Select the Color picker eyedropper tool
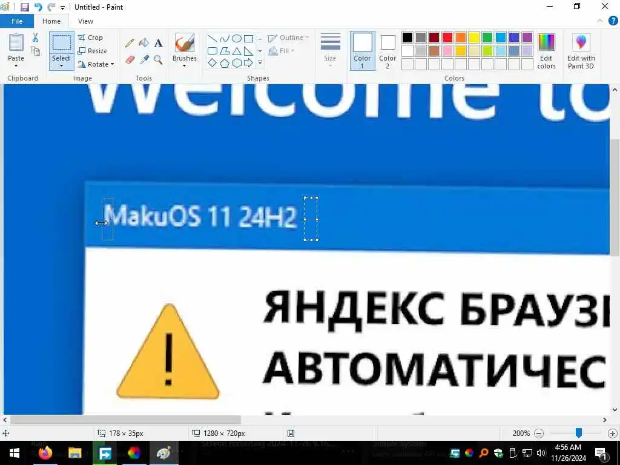Screen dimensions: 620x465 pos(144,60)
